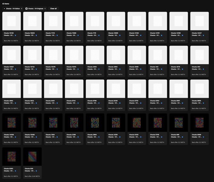Select the Checks 6742 card thumbnail
Screen dimensions: 214x182
74,89
